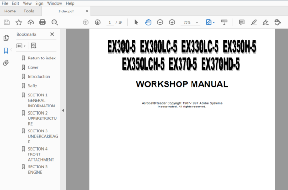The width and height of the screenshot is (288, 190).
Task: Zoom in with the plus button
Action: click(x=172, y=23)
